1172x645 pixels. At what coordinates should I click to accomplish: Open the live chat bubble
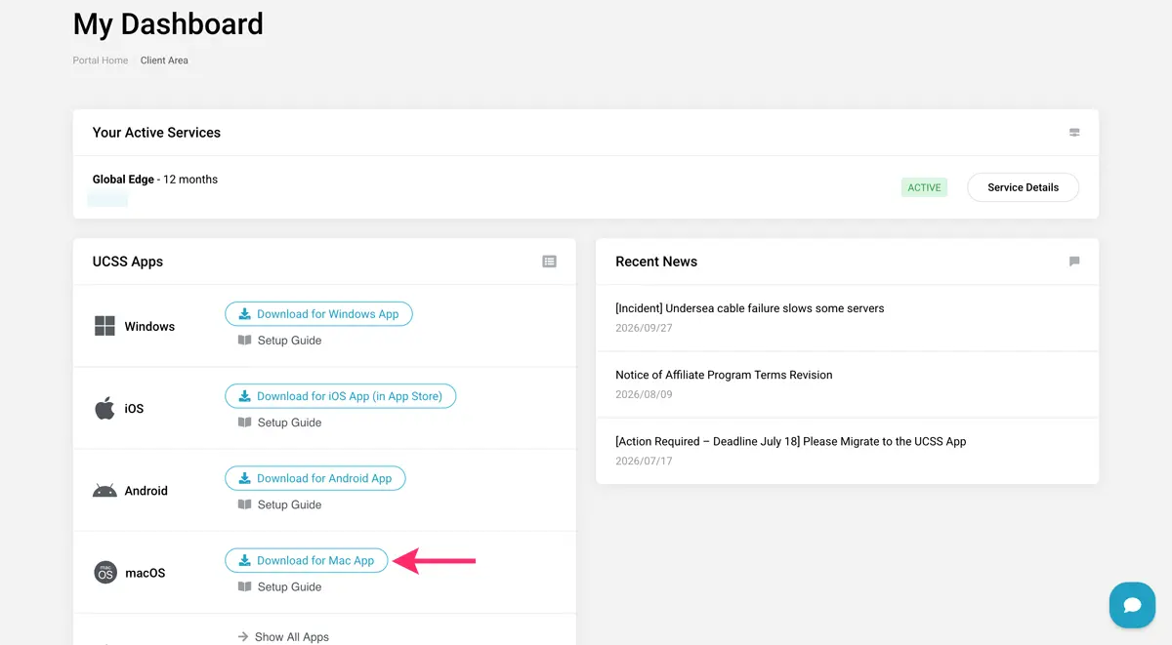tap(1132, 605)
